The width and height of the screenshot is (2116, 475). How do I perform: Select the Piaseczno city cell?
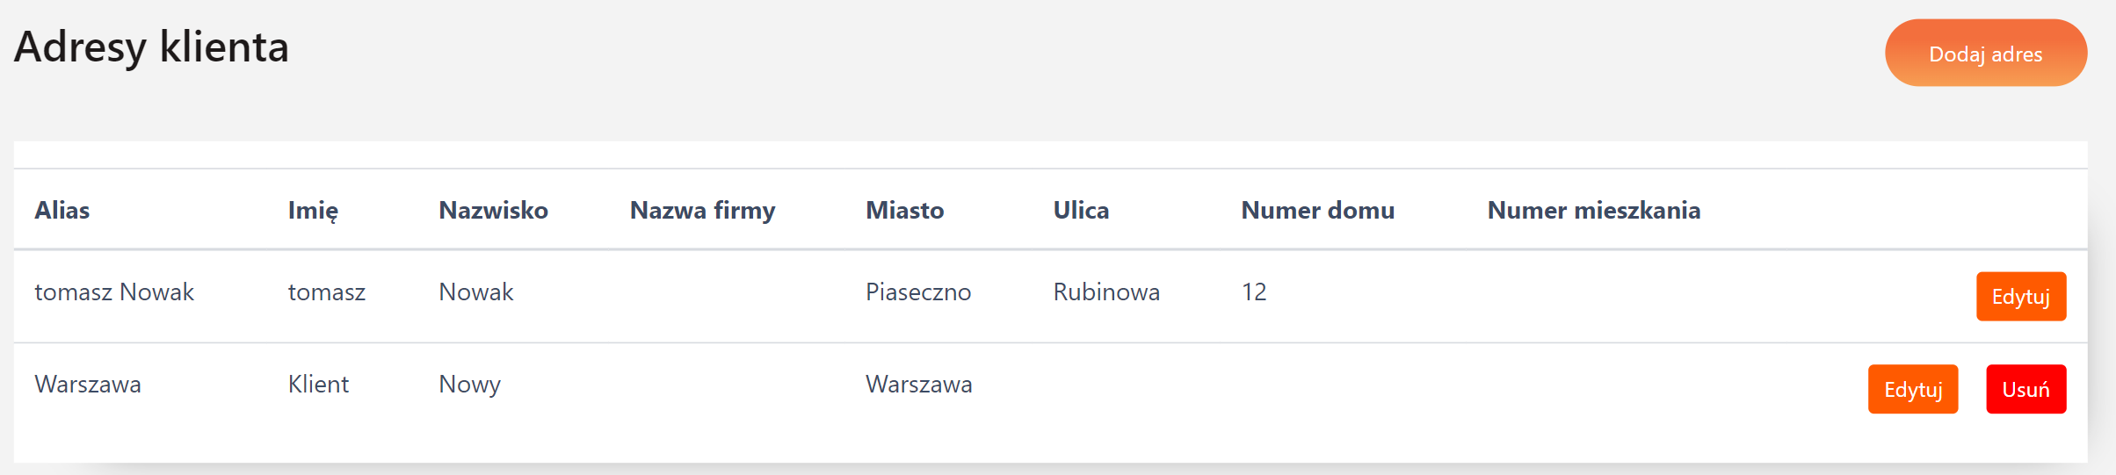pos(917,292)
